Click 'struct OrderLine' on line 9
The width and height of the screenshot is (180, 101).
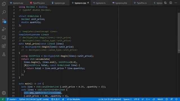29,16
